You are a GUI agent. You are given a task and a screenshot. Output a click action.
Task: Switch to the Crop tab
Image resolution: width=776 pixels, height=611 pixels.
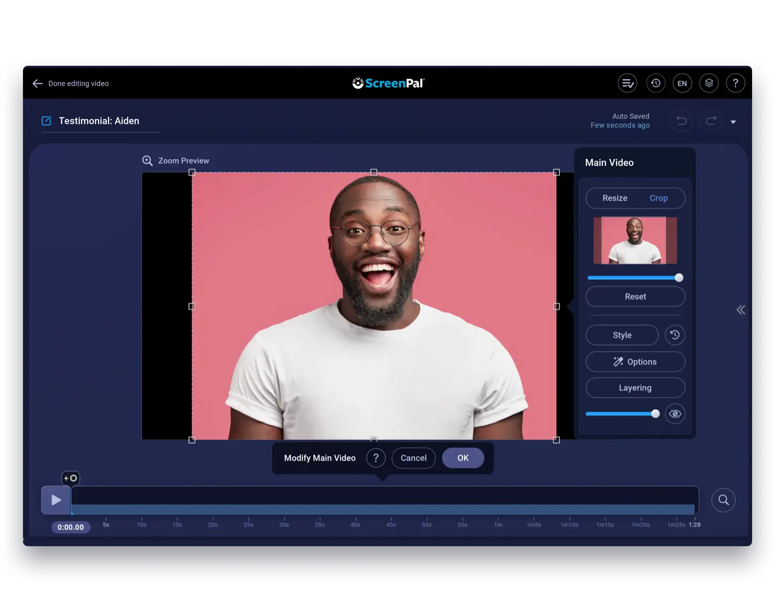(x=658, y=198)
